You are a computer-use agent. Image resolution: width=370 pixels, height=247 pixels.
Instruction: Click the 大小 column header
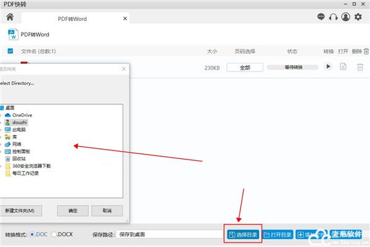212,51
